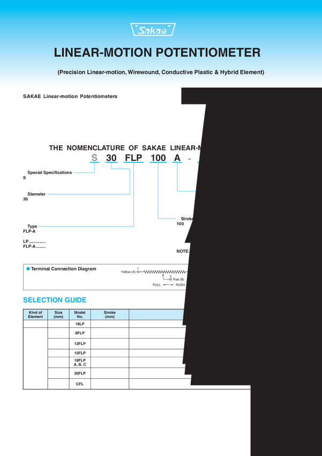Click the large '100' in nomenclature code
Screen dimensions: 322x456
coord(158,158)
